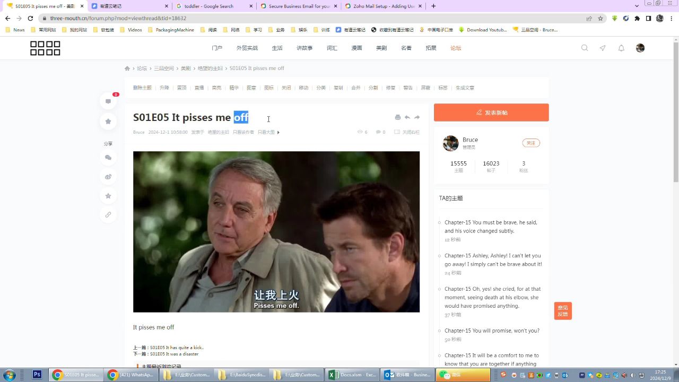Image resolution: width=679 pixels, height=382 pixels.
Task: Open 门户 in the site navigation
Action: (x=217, y=48)
